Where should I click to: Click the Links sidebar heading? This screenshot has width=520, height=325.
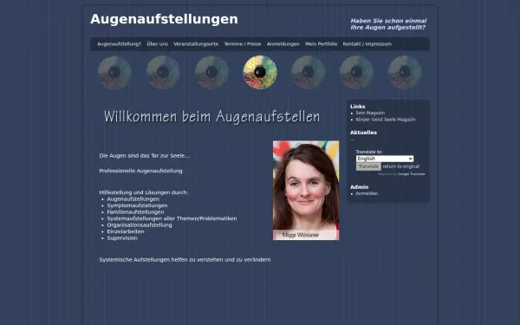tap(357, 107)
